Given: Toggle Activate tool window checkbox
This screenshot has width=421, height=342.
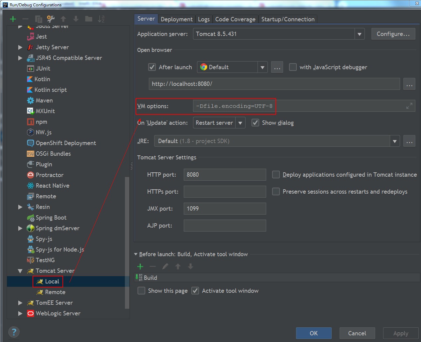Looking at the screenshot, I should (x=195, y=291).
